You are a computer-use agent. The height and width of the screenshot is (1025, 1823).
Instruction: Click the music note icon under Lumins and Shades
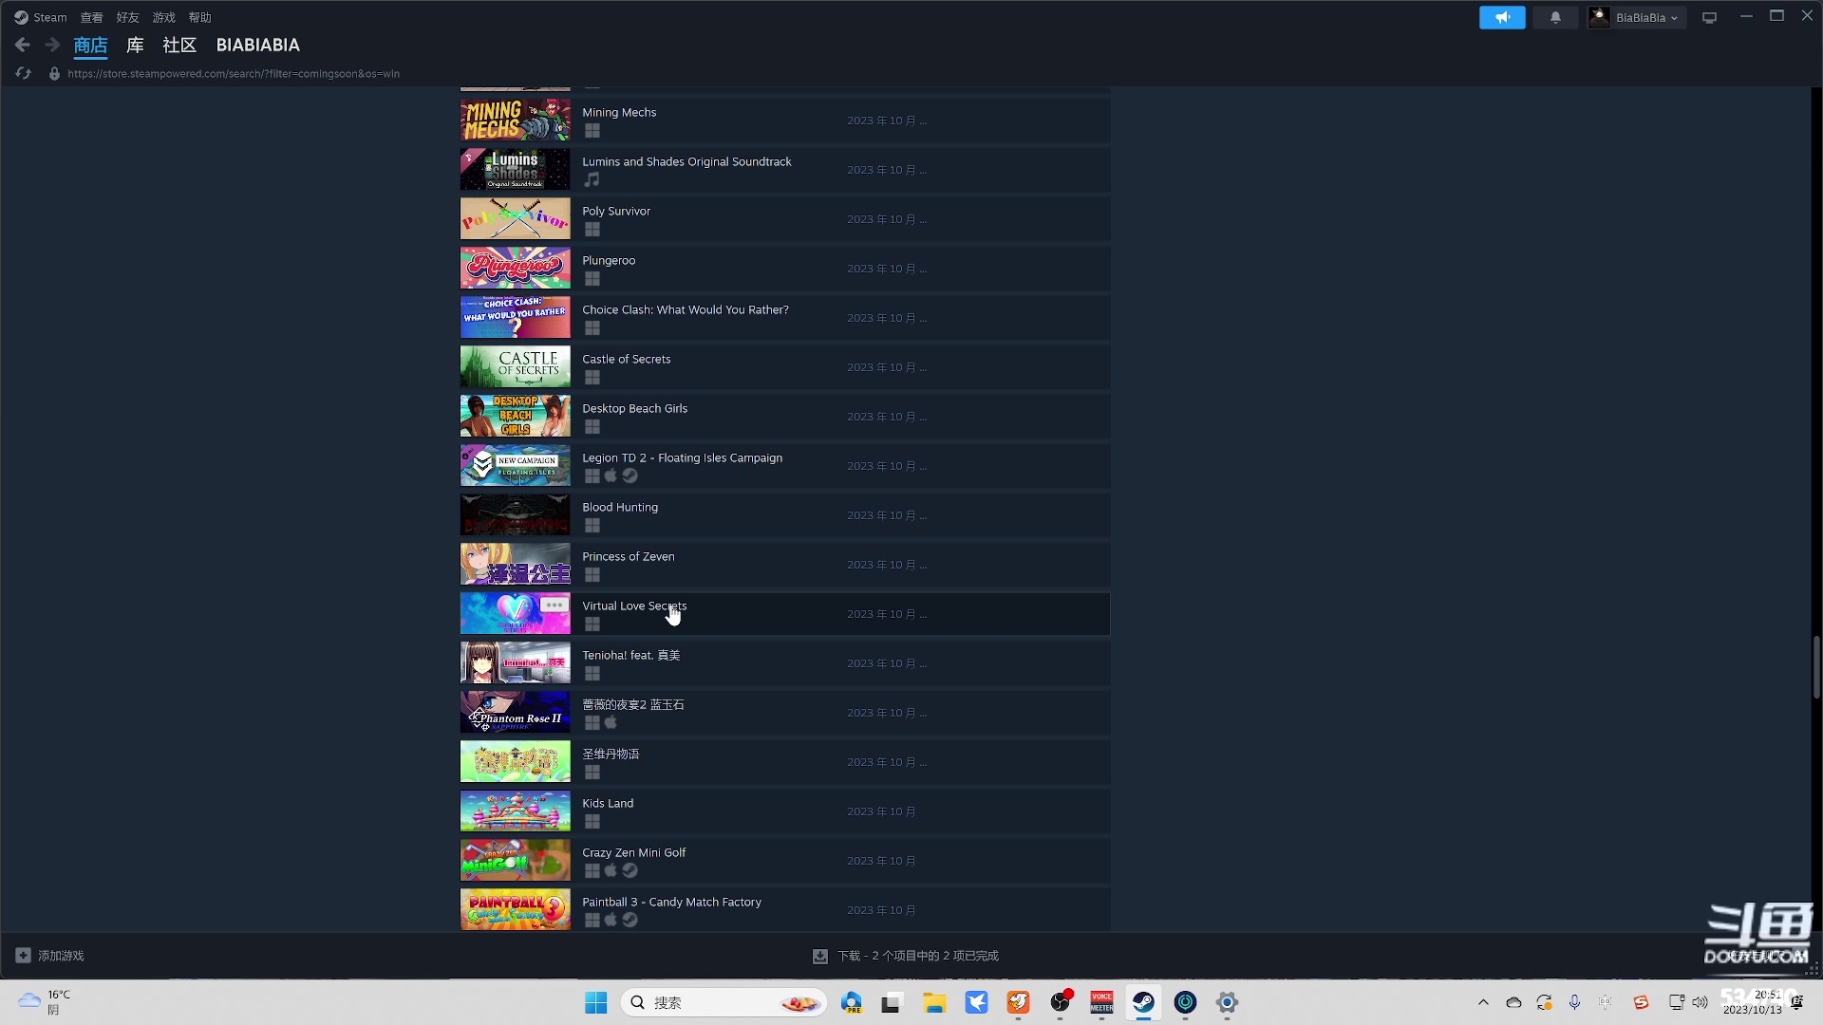tap(592, 179)
